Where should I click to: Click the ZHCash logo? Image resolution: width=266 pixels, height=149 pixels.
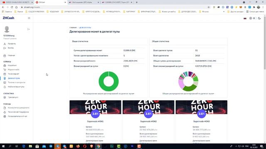[8, 18]
